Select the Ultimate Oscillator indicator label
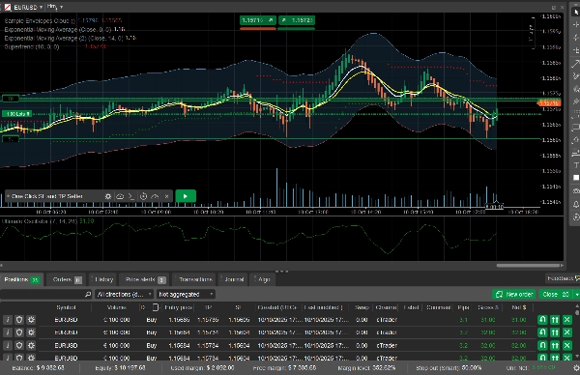580x375 pixels. click(x=40, y=221)
